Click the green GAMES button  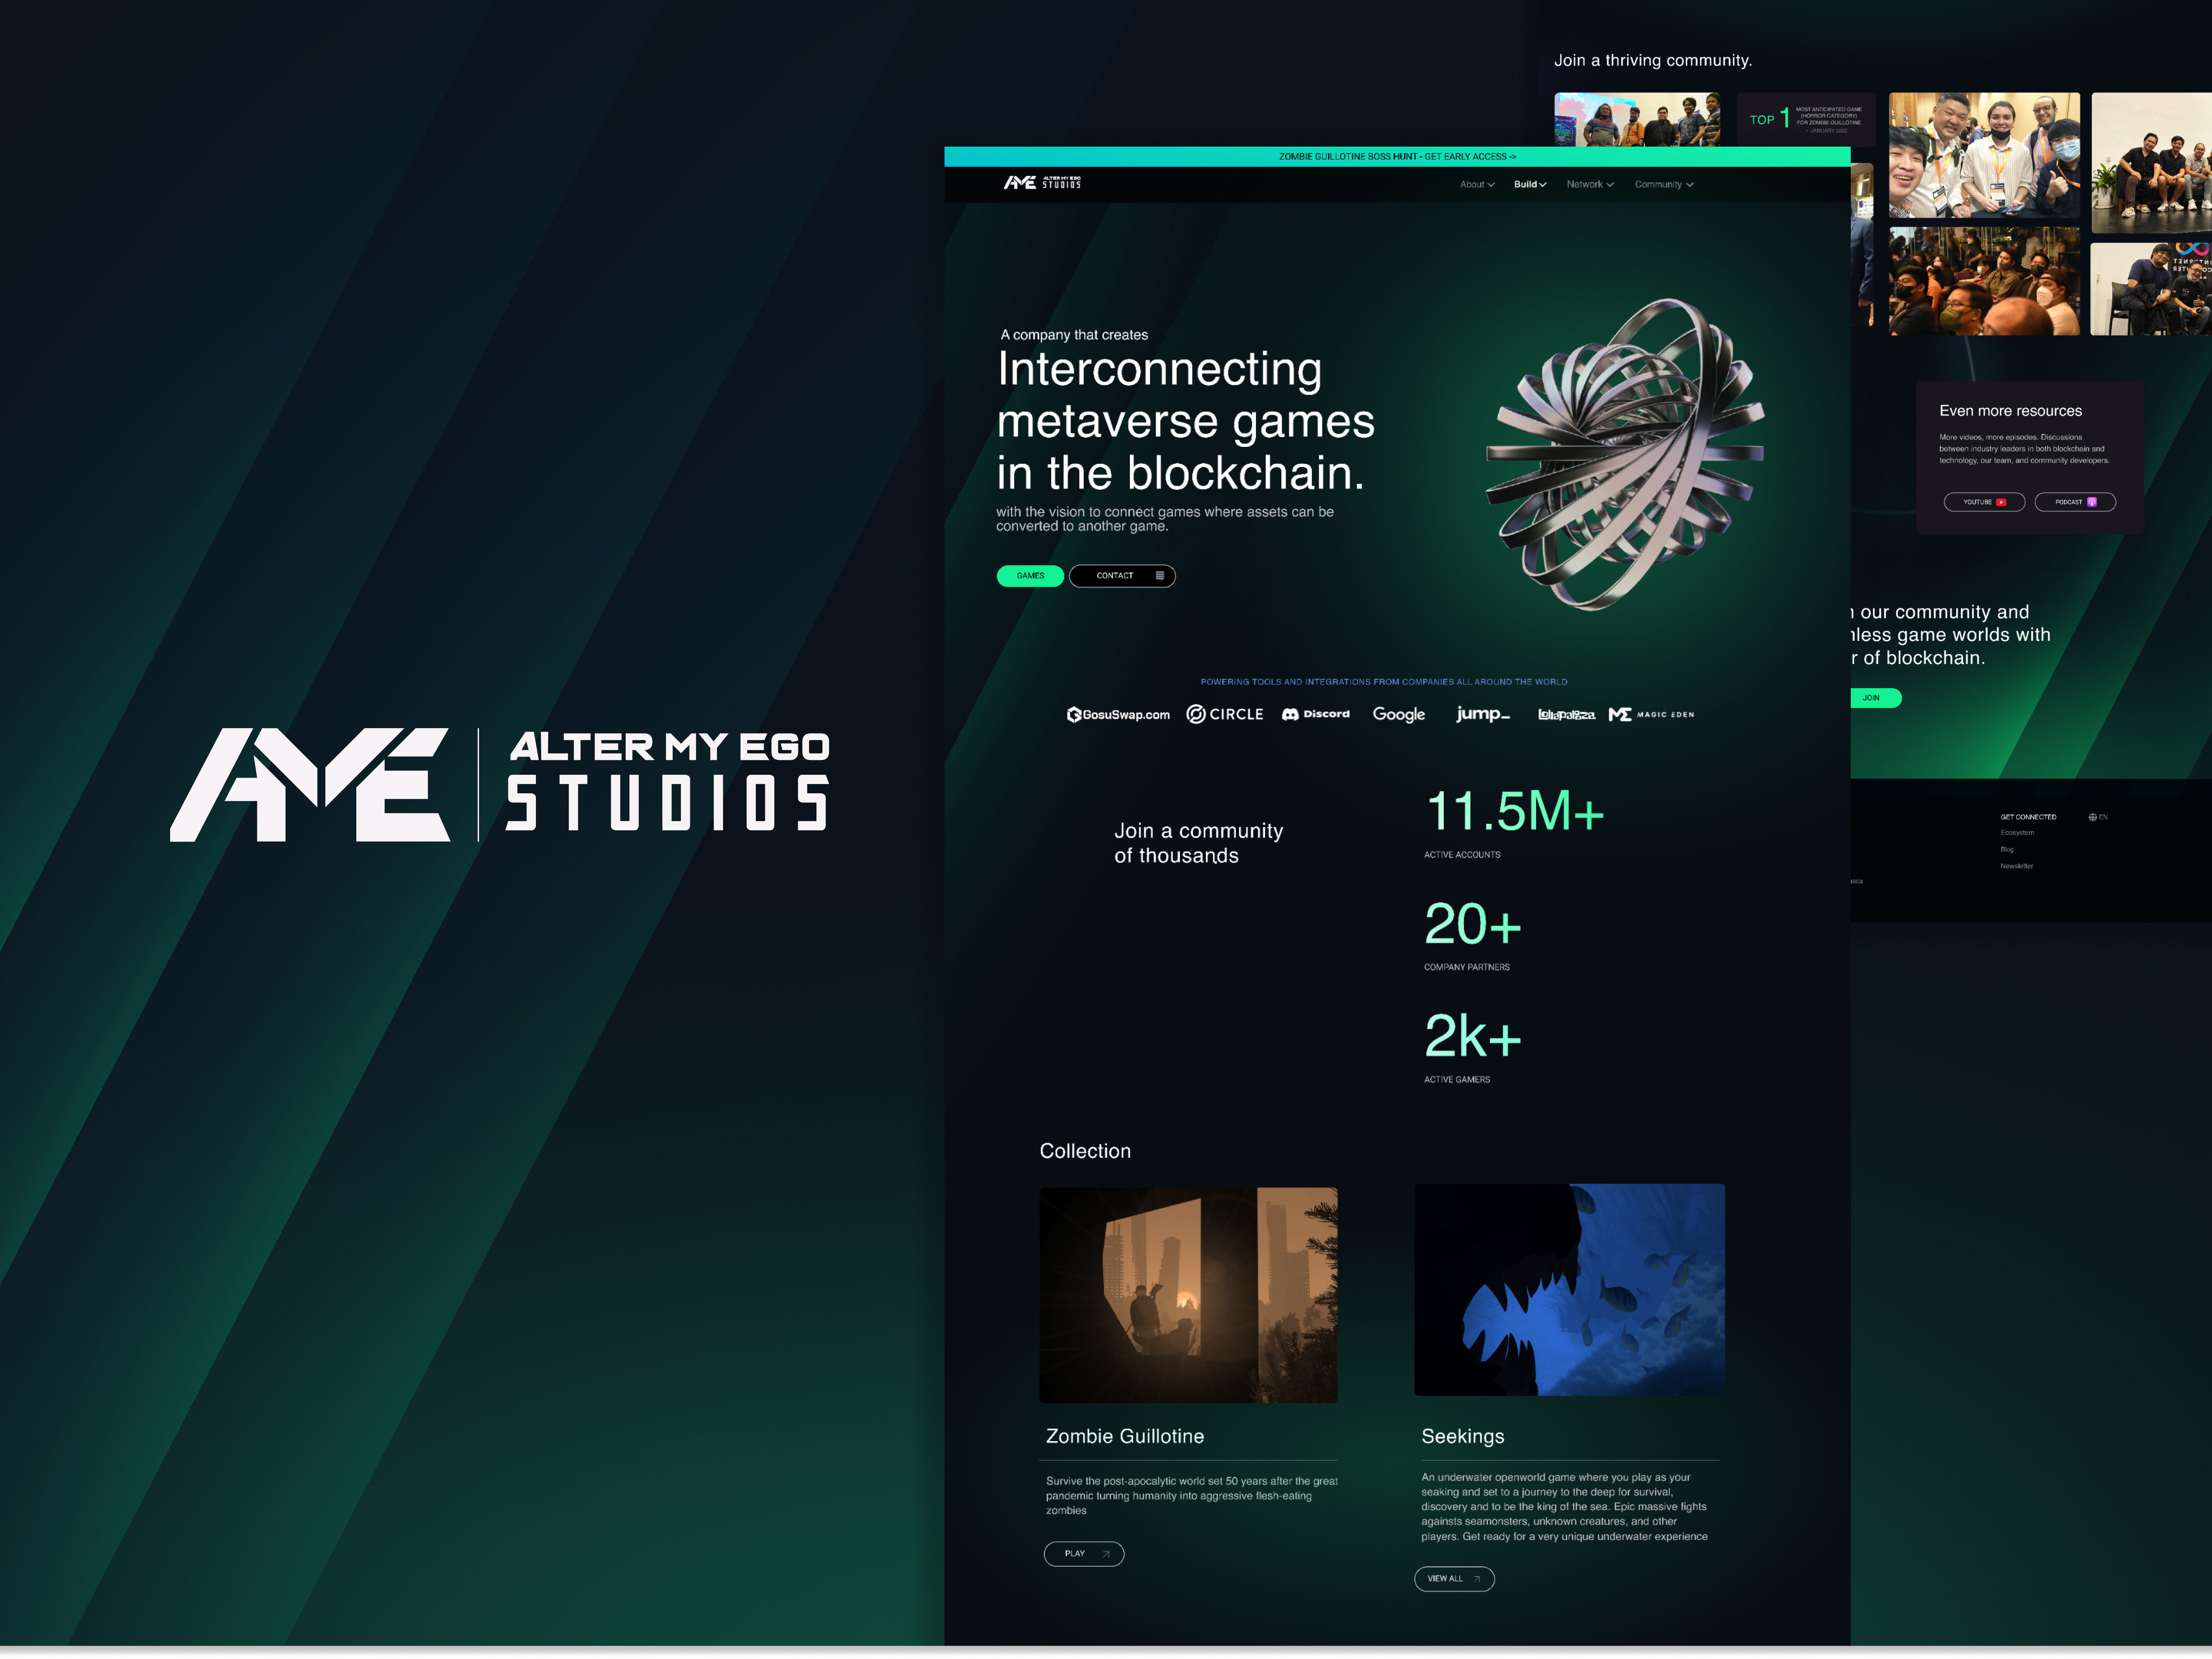tap(1030, 576)
